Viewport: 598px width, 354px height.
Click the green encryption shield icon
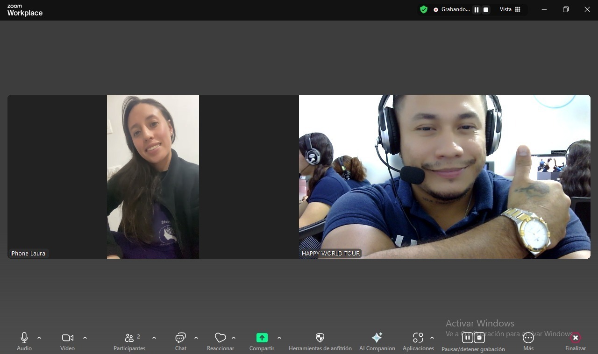(424, 9)
